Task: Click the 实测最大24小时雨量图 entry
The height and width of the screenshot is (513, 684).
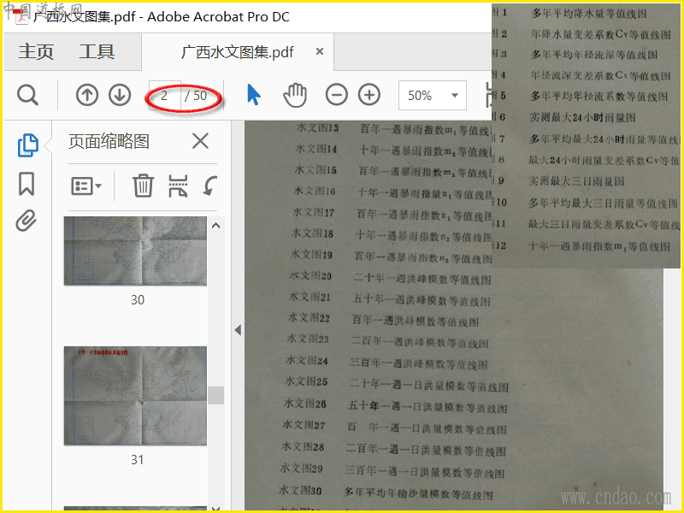Action: point(582,117)
